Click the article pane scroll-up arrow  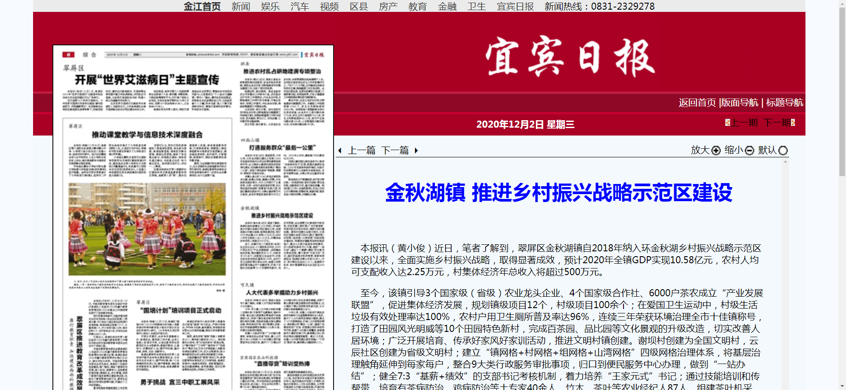point(785,162)
